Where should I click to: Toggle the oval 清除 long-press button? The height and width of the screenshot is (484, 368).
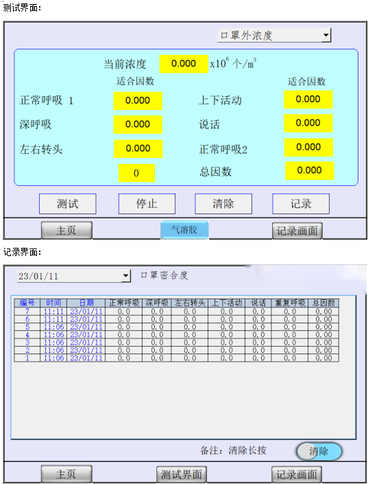319,451
